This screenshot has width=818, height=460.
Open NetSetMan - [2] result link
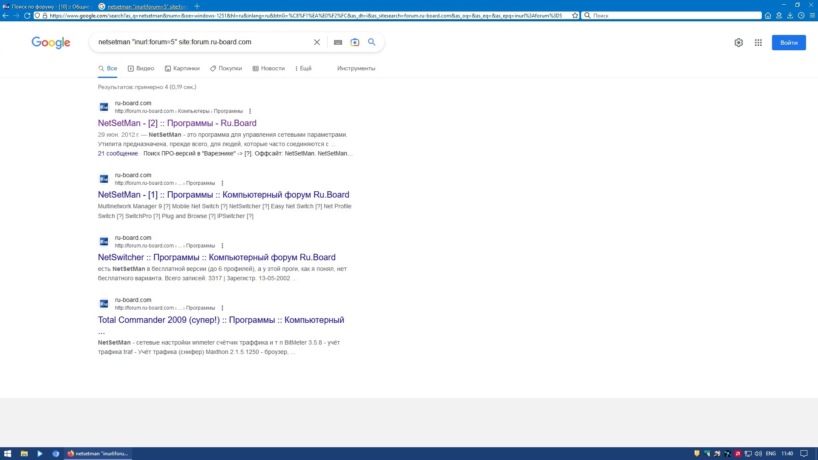coord(177,123)
